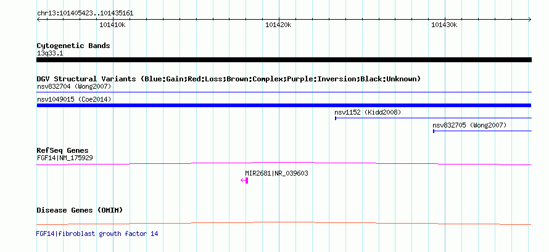Click the nsv832704 thin blue line
This screenshot has height=252, width=549.
pos(284,92)
